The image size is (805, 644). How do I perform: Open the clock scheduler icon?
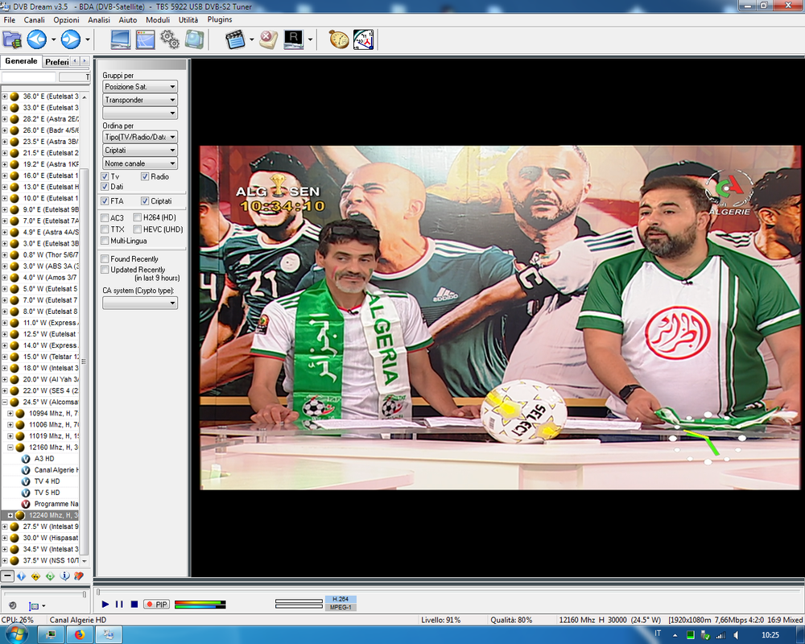364,39
